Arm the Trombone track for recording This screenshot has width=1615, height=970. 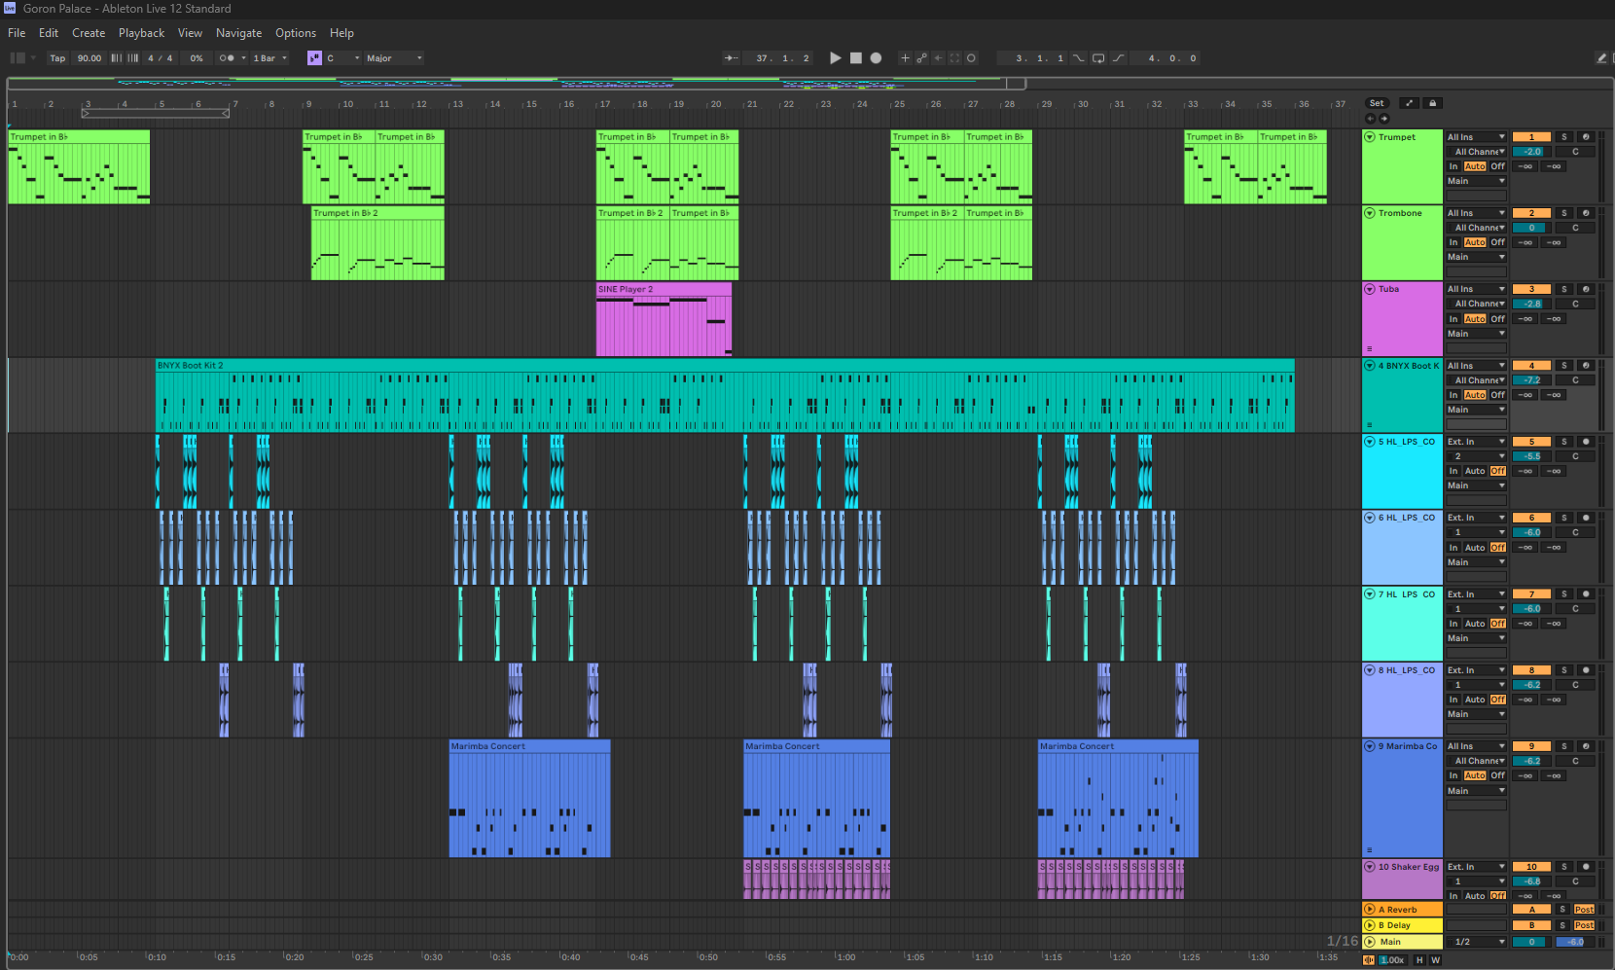pos(1585,213)
